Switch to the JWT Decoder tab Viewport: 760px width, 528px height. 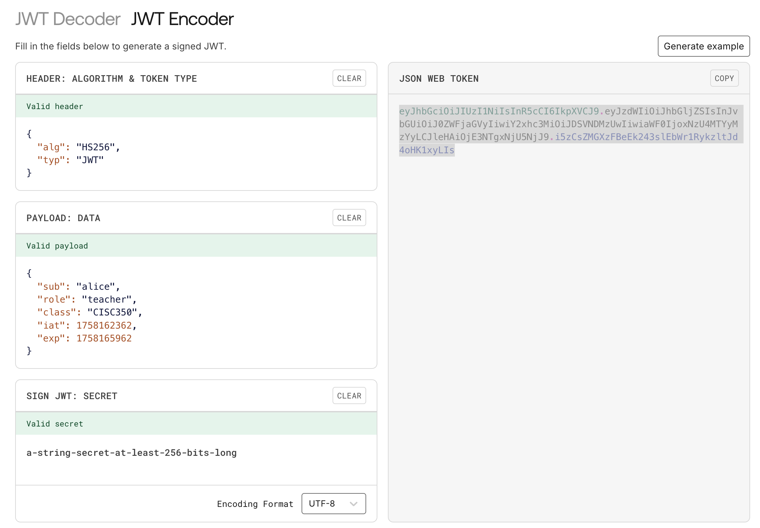[68, 19]
